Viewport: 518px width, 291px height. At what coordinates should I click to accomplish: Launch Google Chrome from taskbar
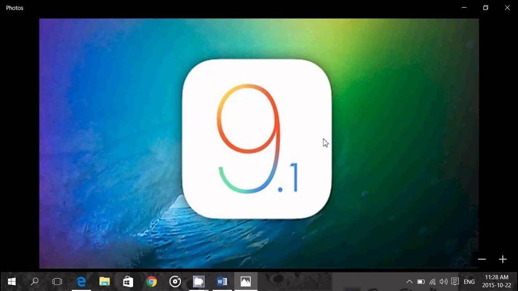tap(152, 282)
